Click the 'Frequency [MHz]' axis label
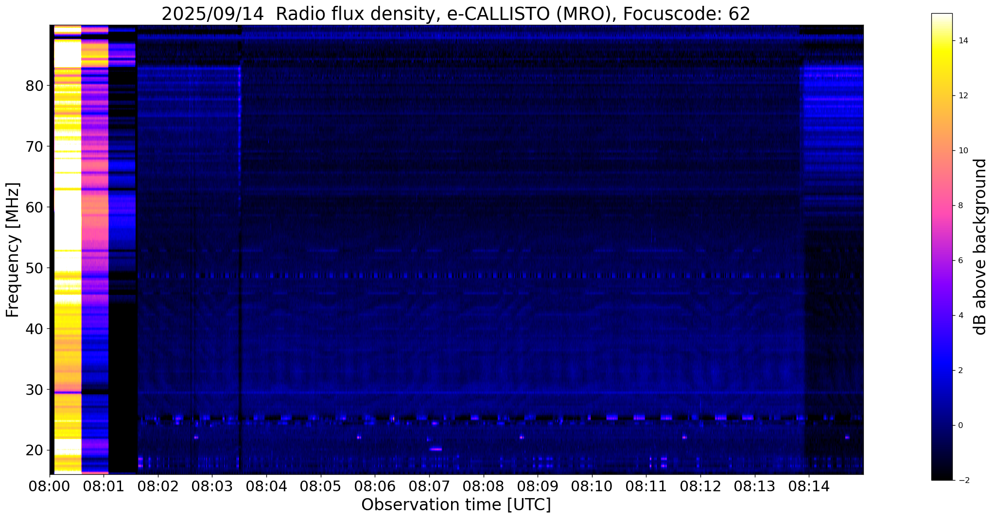 (13, 250)
